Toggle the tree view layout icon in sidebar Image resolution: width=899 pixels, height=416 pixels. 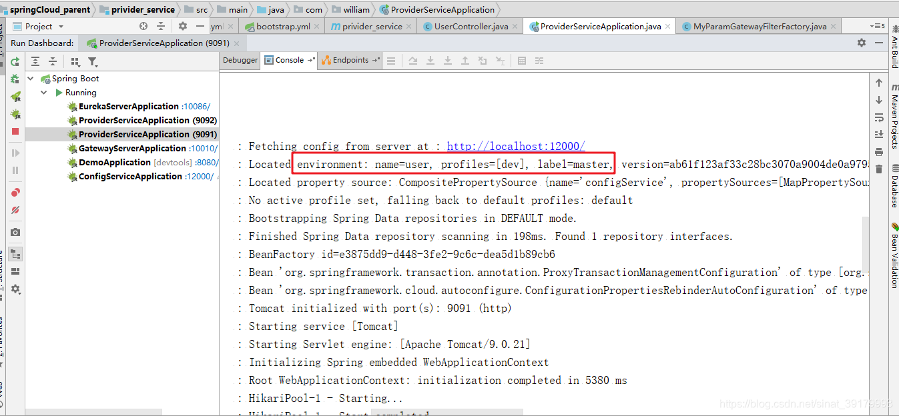pyautogui.click(x=15, y=254)
